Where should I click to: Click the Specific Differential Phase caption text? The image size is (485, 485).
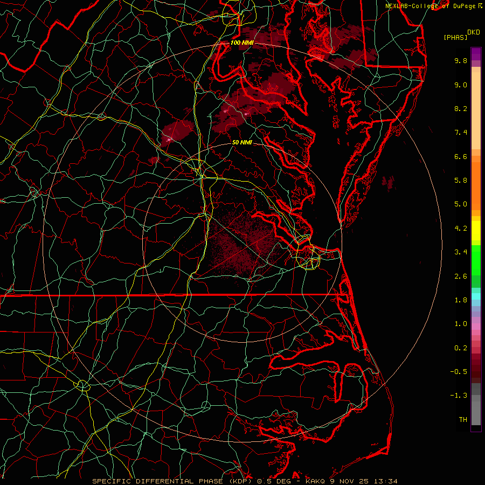[x=245, y=481]
